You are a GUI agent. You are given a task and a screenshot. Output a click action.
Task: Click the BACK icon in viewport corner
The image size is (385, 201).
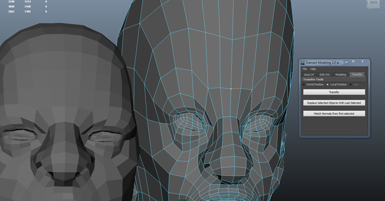[373, 3]
